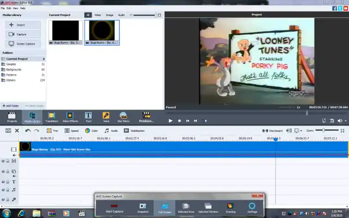Open Settings in AVS Screen Capture

[x=252, y=208]
